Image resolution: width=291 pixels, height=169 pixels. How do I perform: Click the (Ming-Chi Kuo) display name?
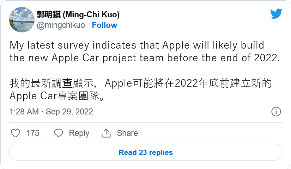pos(91,15)
